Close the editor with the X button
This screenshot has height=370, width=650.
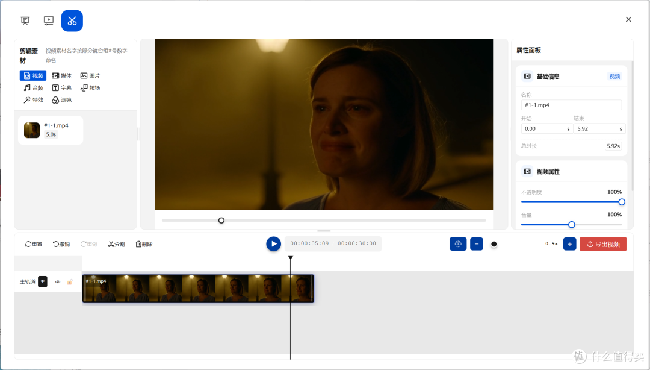point(628,19)
